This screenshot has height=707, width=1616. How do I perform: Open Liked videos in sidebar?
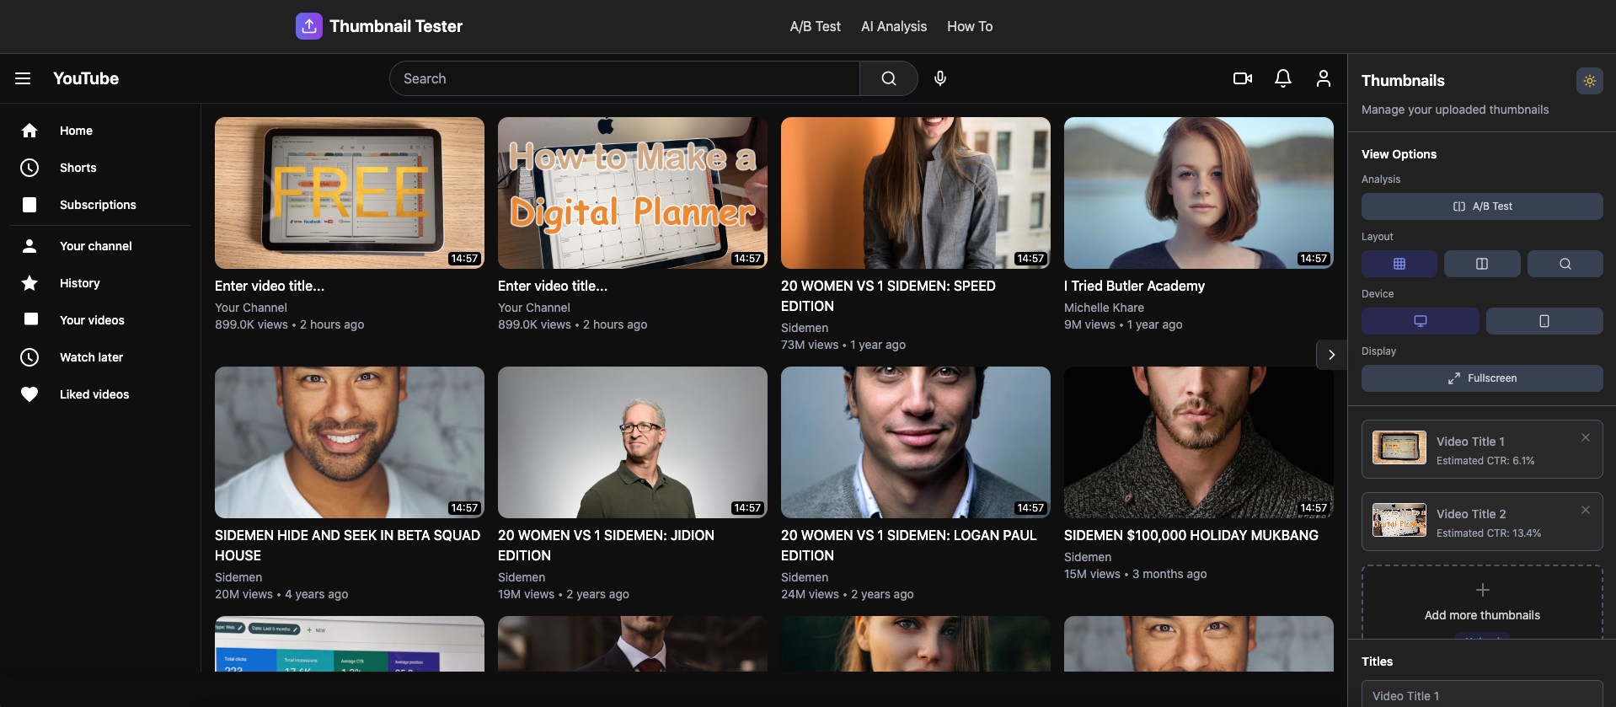click(x=94, y=394)
